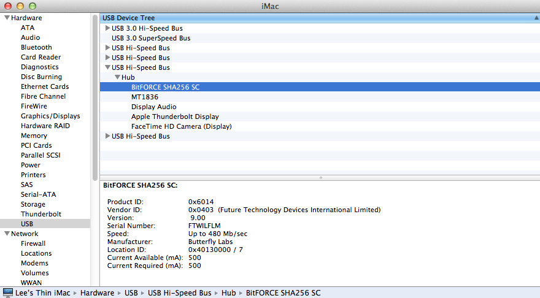
Task: Expand the last USB Hi-Speed Bus row
Action: tap(107, 136)
